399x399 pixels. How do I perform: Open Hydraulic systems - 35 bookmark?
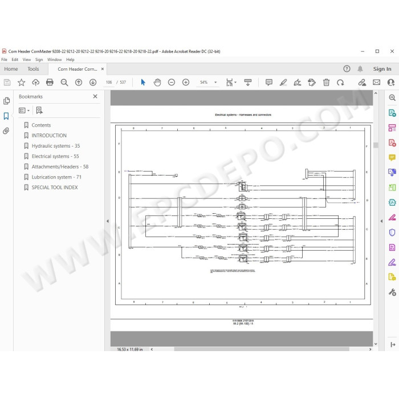(56, 146)
